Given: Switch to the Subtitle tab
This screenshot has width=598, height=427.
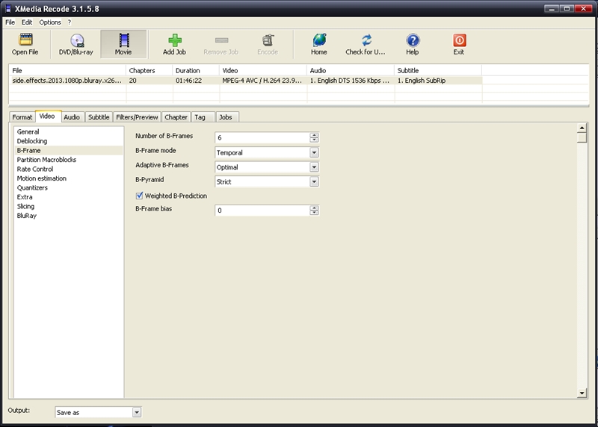Looking at the screenshot, I should pyautogui.click(x=99, y=117).
